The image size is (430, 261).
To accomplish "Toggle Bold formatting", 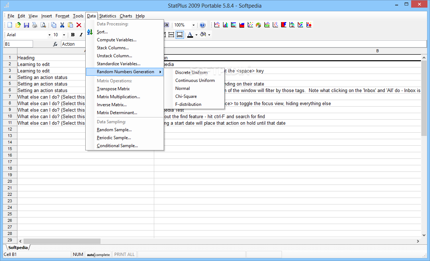I will click(x=73, y=35).
